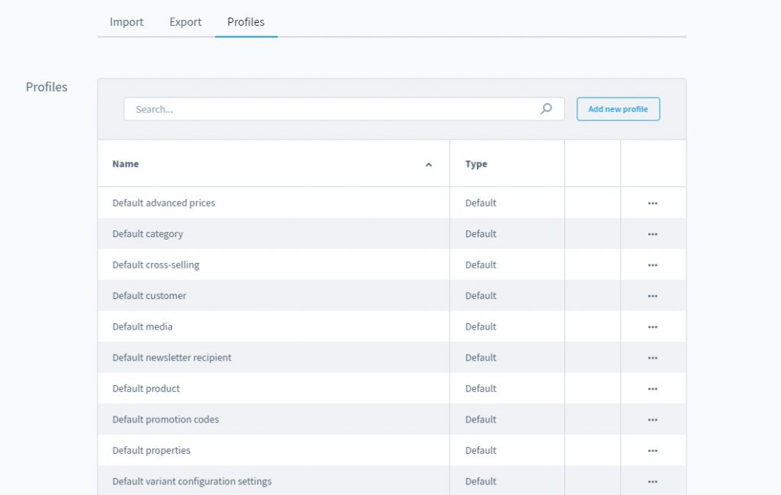Select the Profiles tab
Screen dimensions: 781x495
point(246,22)
